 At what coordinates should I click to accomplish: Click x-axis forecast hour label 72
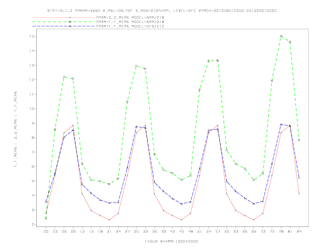point(263,231)
